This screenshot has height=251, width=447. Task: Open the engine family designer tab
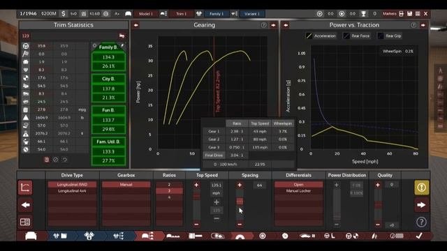coord(60,236)
